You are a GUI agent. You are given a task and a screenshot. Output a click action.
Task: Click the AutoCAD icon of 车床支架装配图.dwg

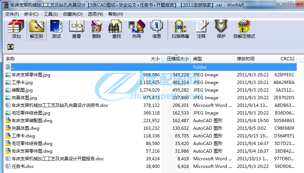coord(8,121)
